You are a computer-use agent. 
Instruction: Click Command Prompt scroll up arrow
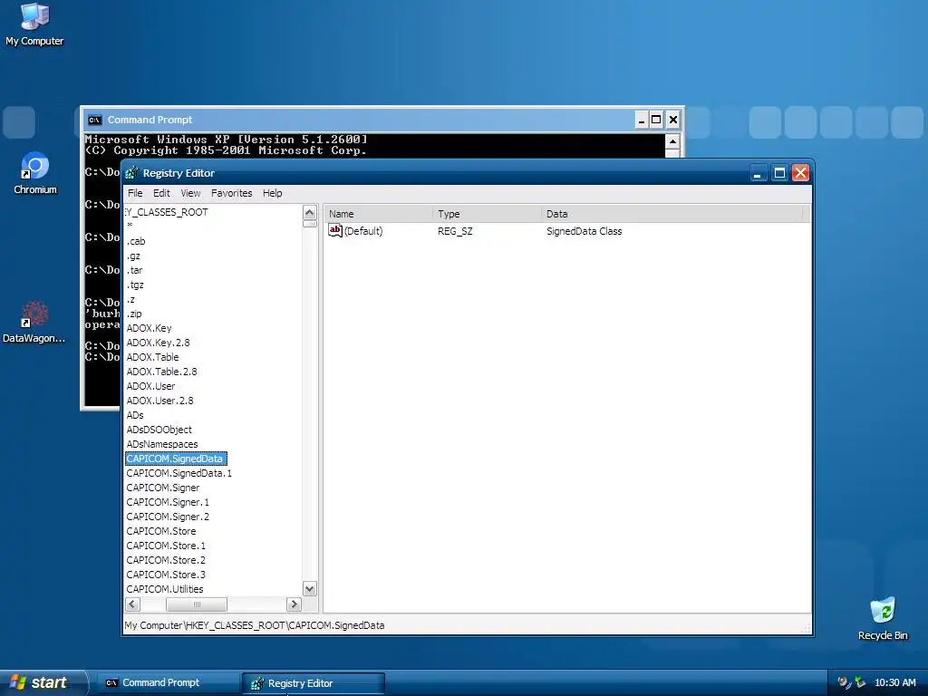(672, 140)
